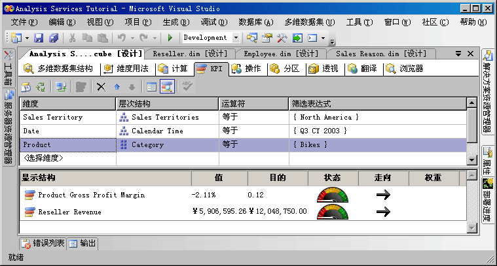The image size is (497, 266).
Task: Click the New KPI icon
Action: tap(81, 87)
